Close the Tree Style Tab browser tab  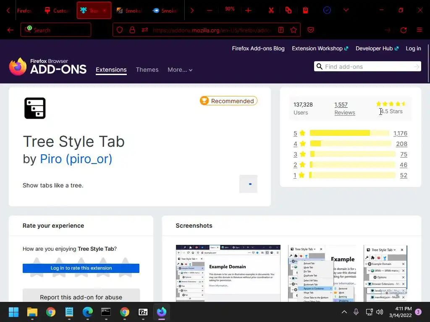pyautogui.click(x=105, y=10)
